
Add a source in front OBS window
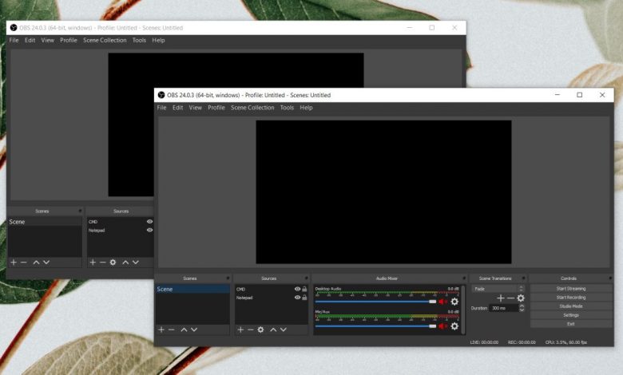(x=240, y=330)
